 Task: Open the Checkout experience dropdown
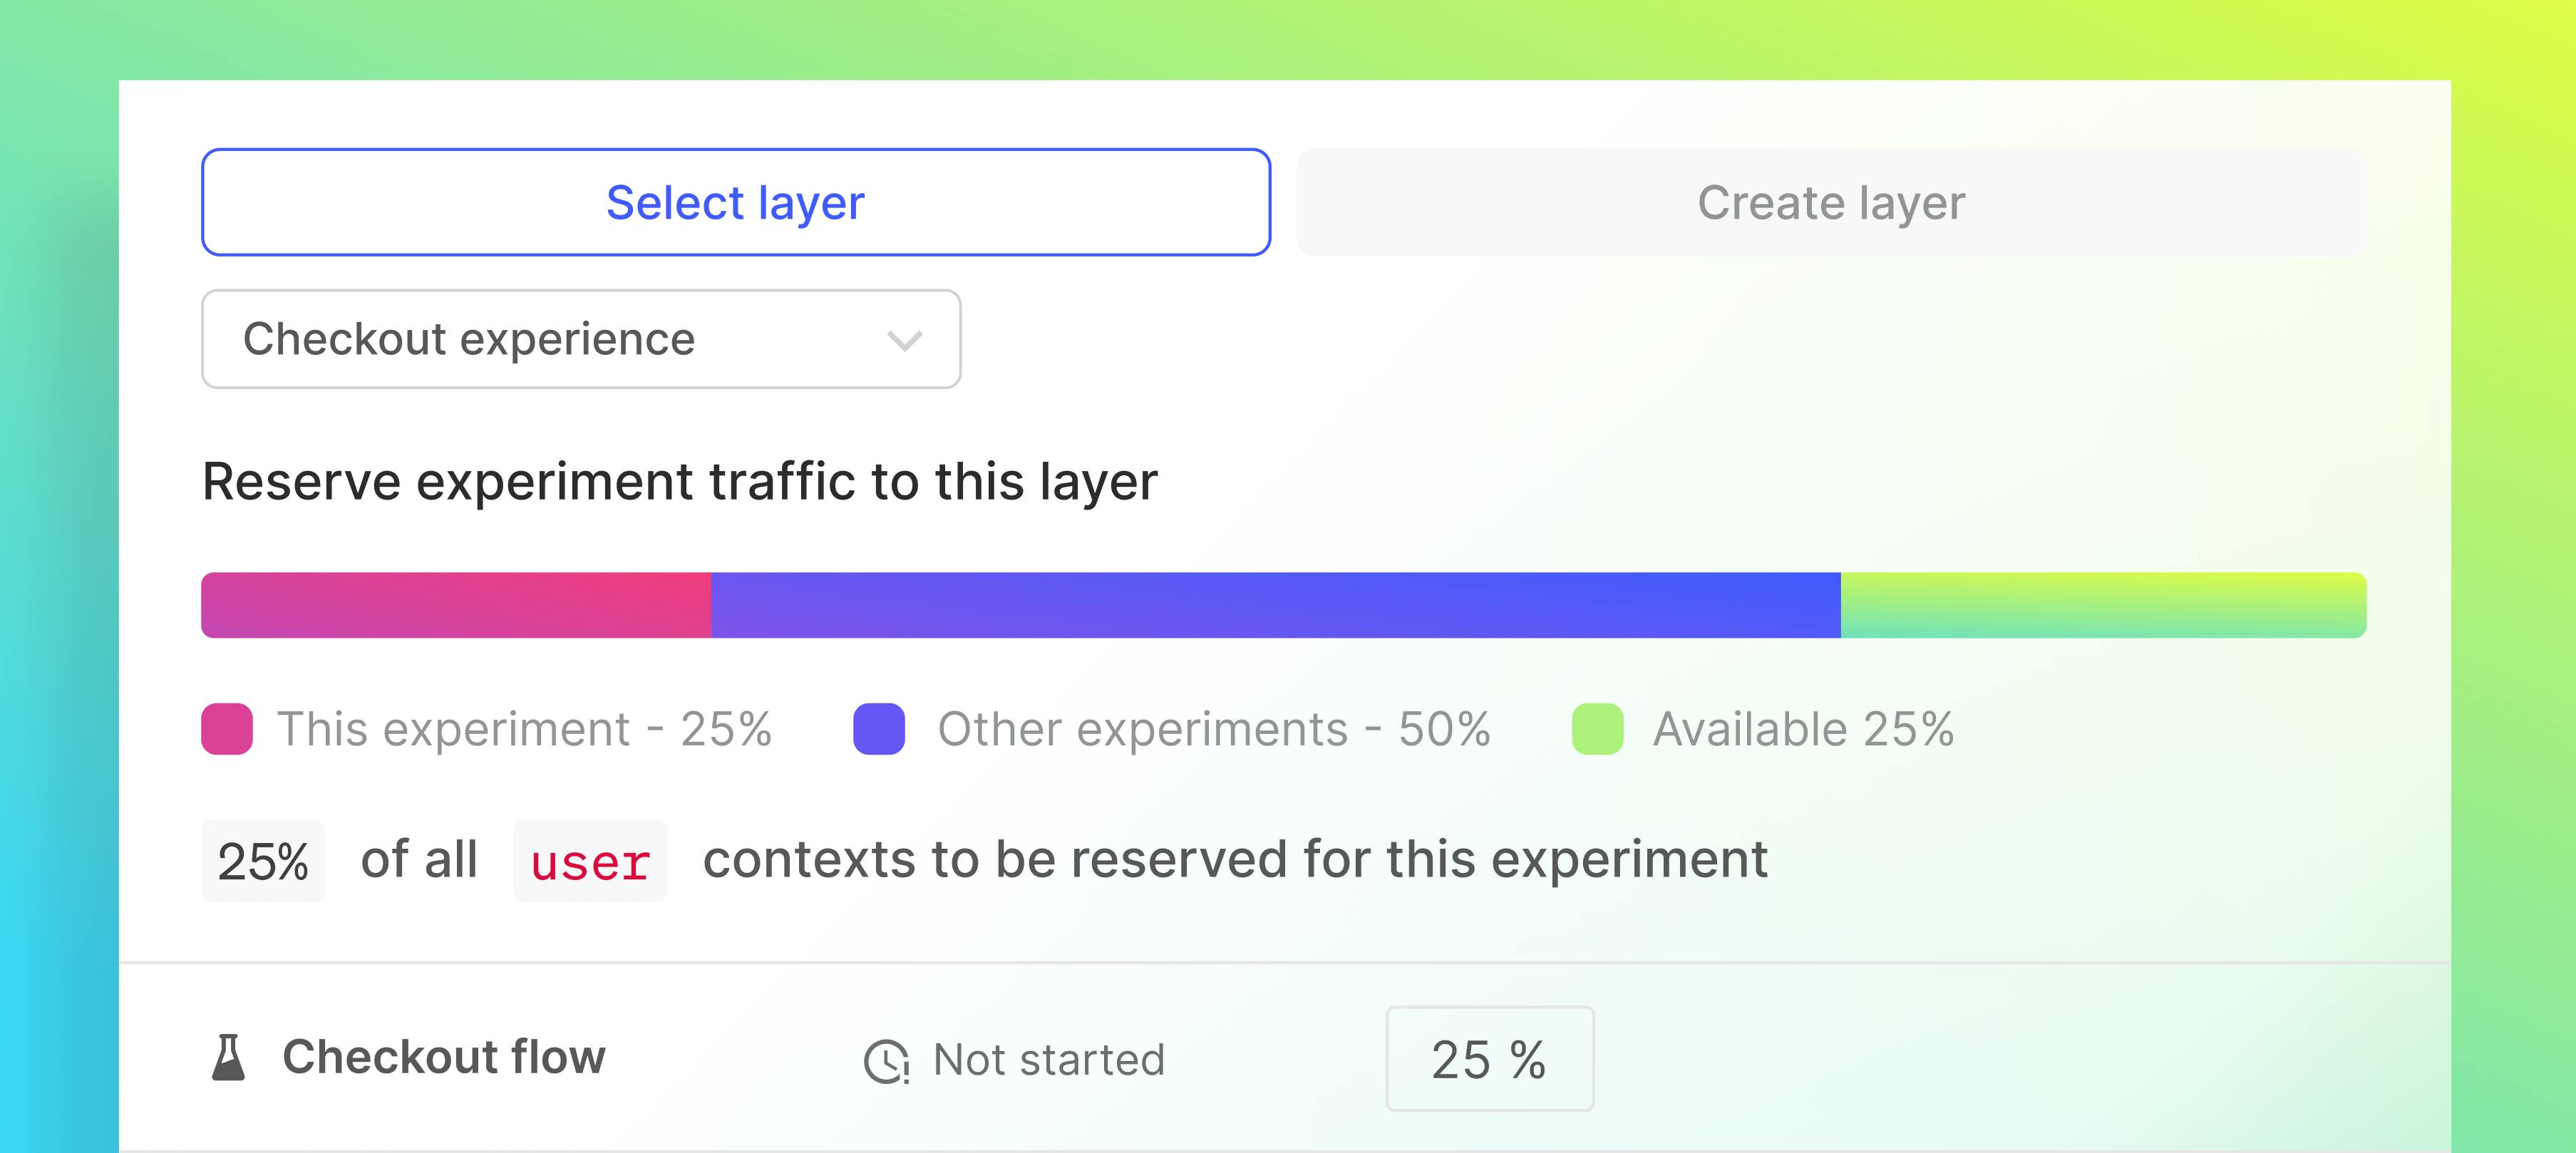click(580, 339)
